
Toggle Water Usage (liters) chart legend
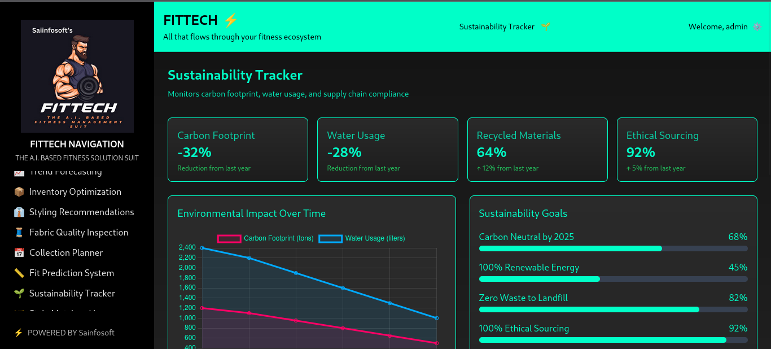click(x=362, y=238)
